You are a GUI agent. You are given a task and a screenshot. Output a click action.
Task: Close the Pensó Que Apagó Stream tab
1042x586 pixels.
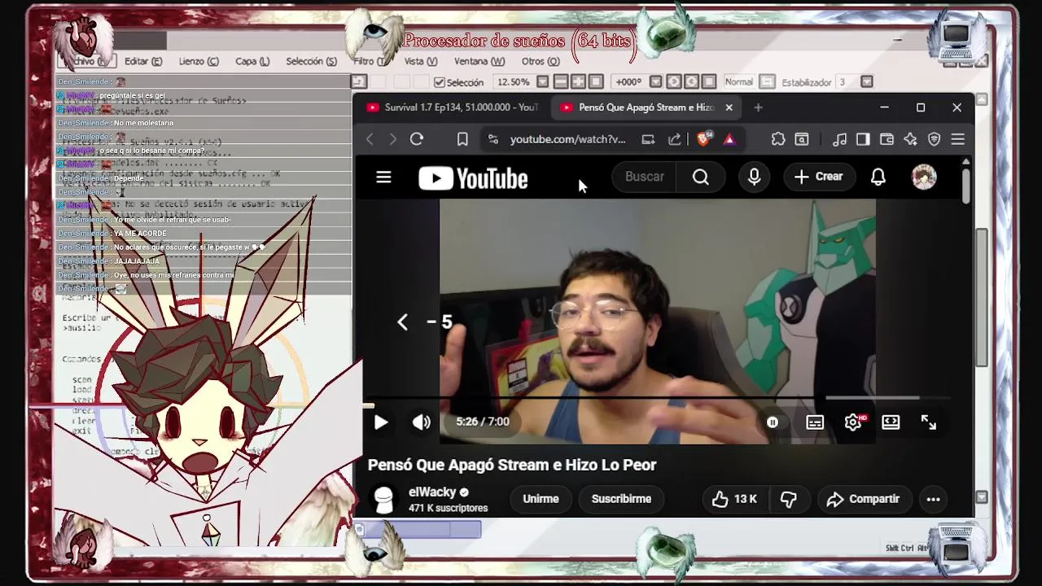click(x=729, y=107)
